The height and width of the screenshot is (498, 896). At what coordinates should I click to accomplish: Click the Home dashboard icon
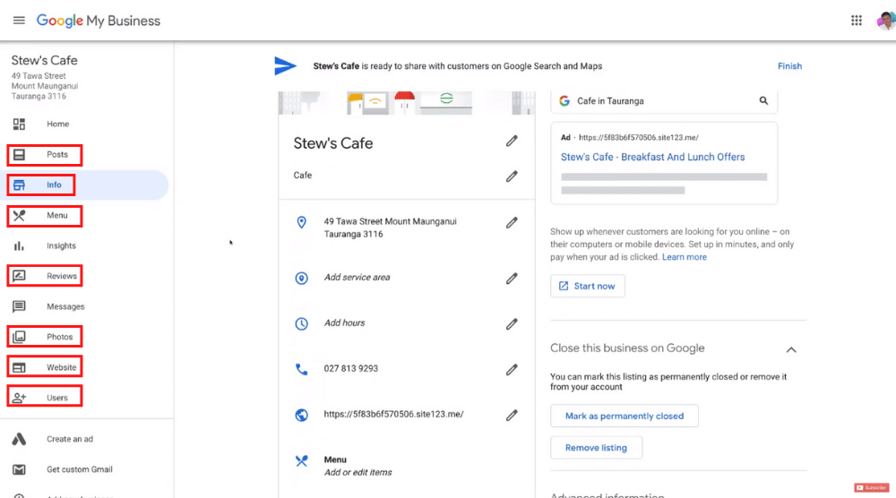click(19, 124)
